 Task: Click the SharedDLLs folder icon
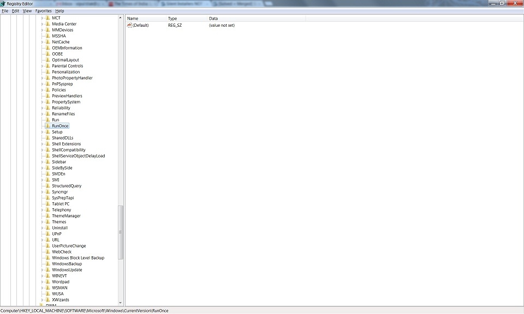(48, 138)
